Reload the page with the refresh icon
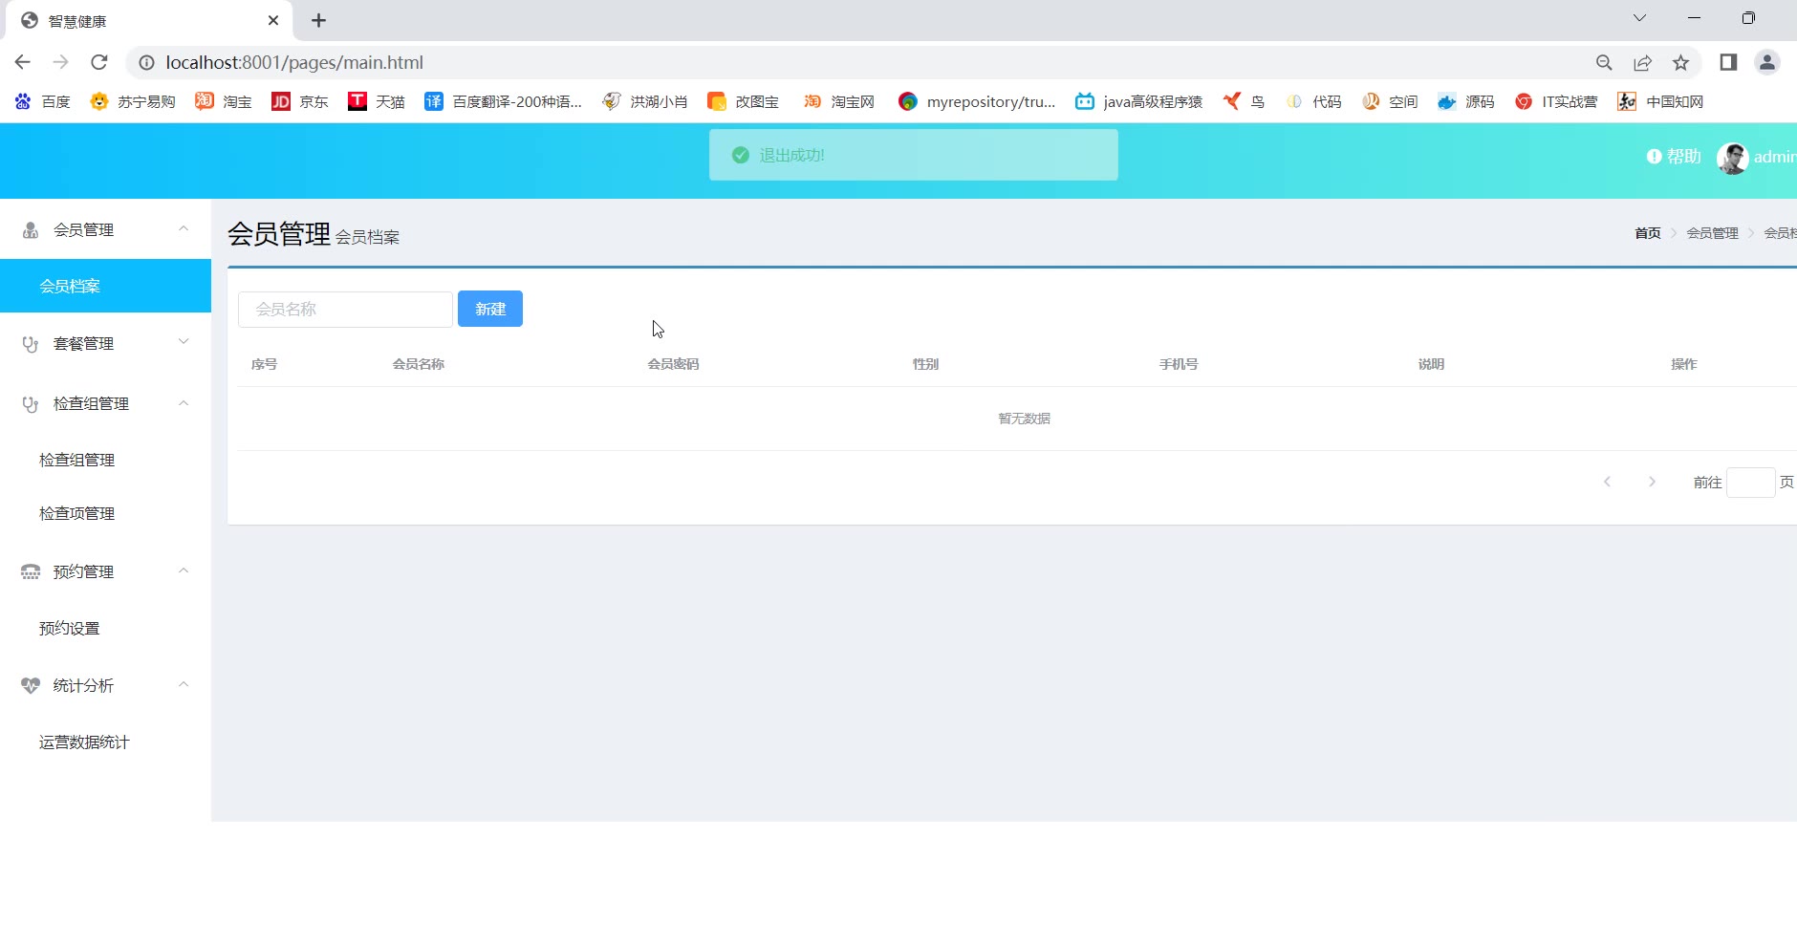This screenshot has width=1797, height=925. click(98, 62)
